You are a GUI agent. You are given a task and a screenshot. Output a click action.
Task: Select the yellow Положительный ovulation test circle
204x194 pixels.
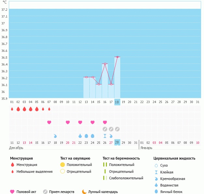click(63, 165)
